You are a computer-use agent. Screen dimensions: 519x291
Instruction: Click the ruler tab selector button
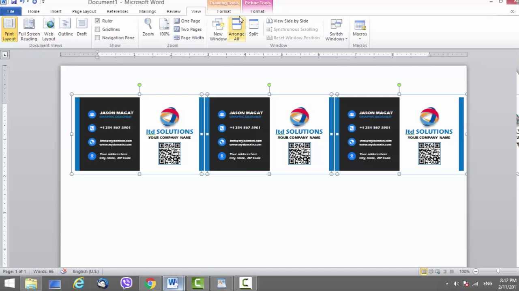tap(4, 54)
